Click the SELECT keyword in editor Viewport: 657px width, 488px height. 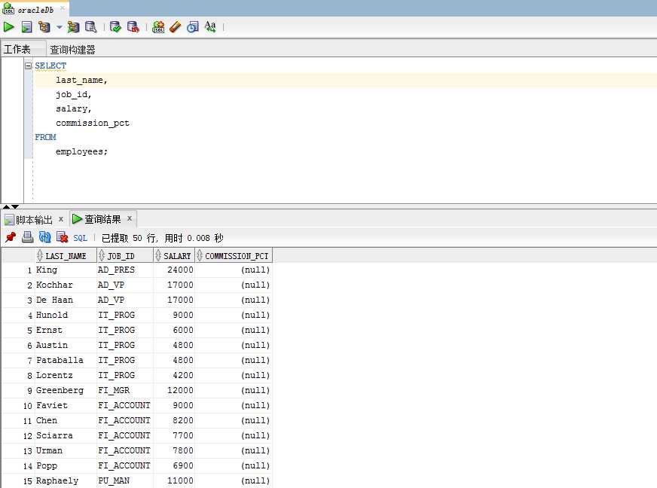(x=50, y=66)
